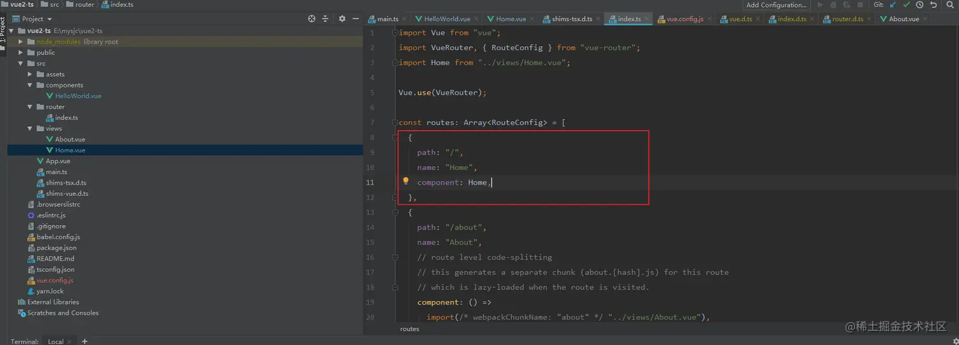Switch to the vue.config.js editor tab
959x345 pixels.
click(684, 19)
